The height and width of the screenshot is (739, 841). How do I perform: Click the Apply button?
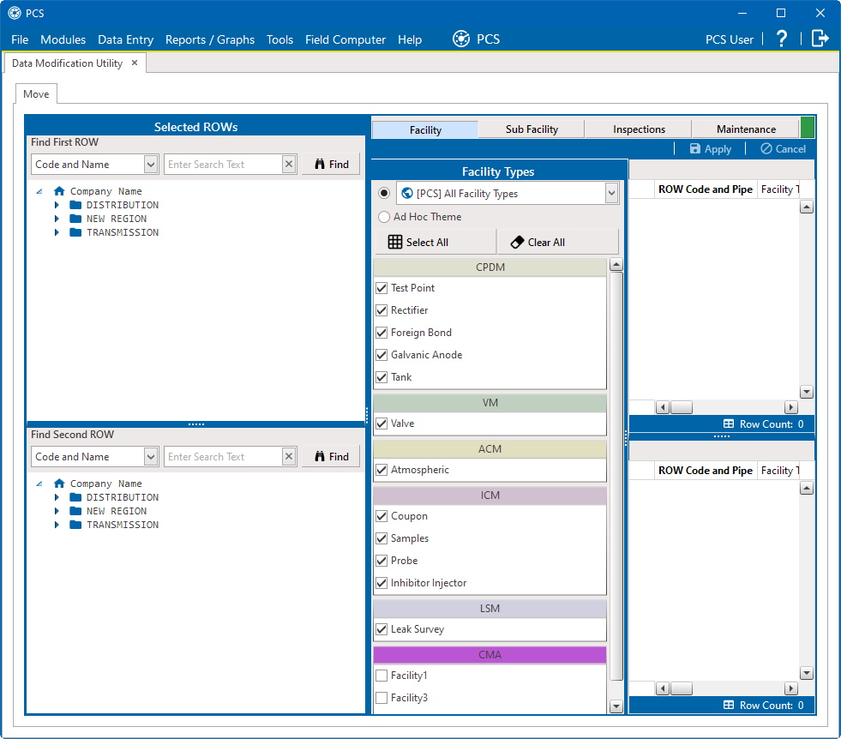click(x=710, y=149)
